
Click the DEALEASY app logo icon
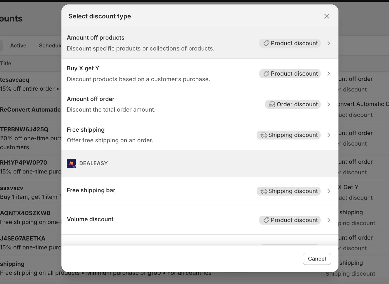(x=71, y=163)
